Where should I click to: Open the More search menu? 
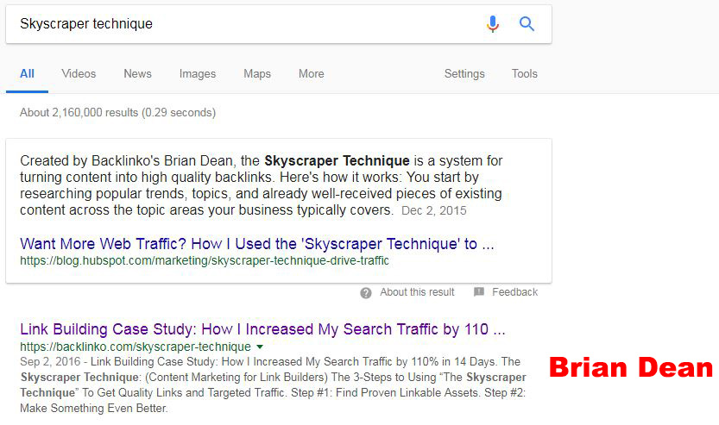pyautogui.click(x=312, y=74)
